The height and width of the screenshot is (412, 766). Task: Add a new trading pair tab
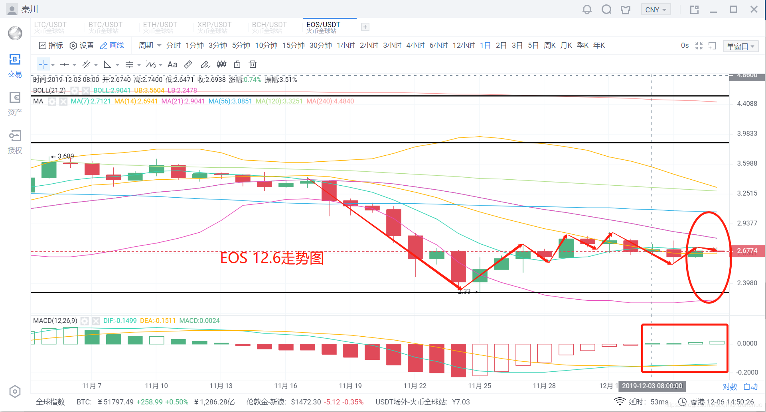point(365,27)
